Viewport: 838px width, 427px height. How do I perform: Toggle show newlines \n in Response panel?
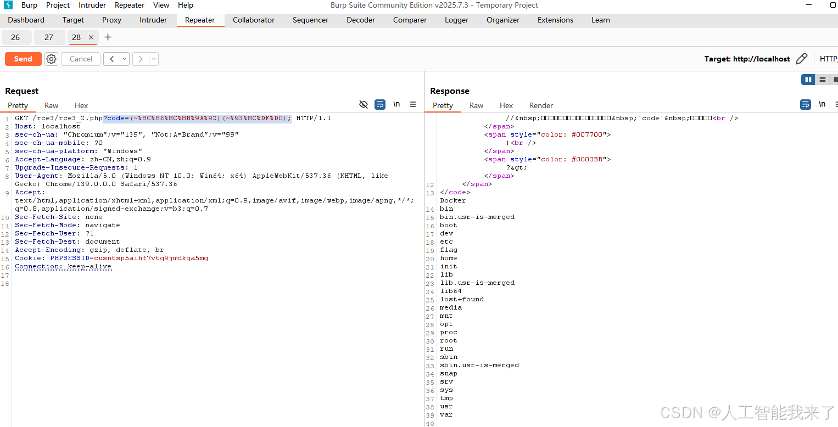[x=822, y=104]
